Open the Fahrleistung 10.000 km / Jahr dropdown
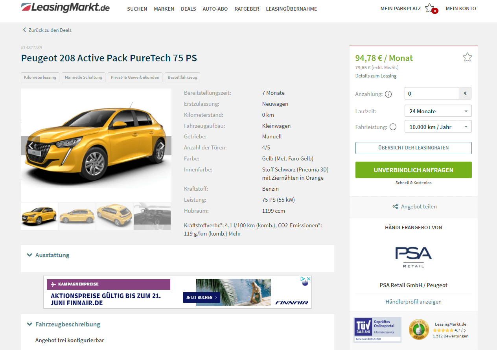 (438, 127)
